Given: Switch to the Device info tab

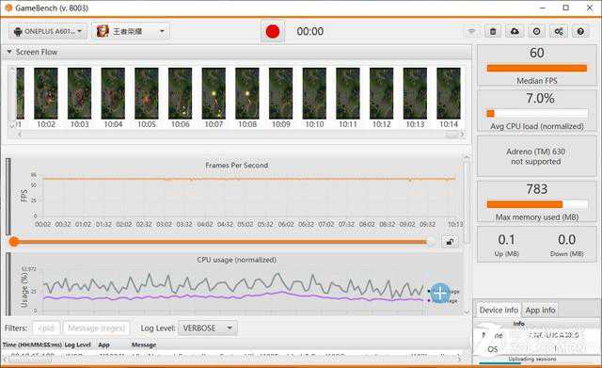Looking at the screenshot, I should point(499,310).
